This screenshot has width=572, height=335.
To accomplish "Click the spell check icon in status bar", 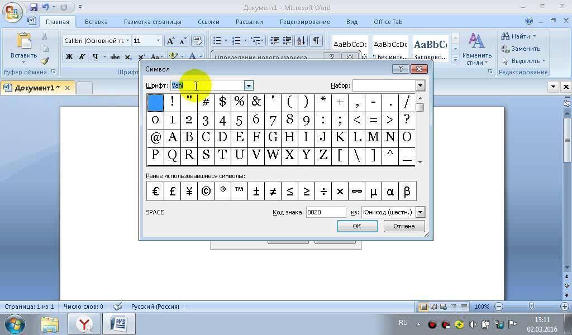I will [x=117, y=307].
